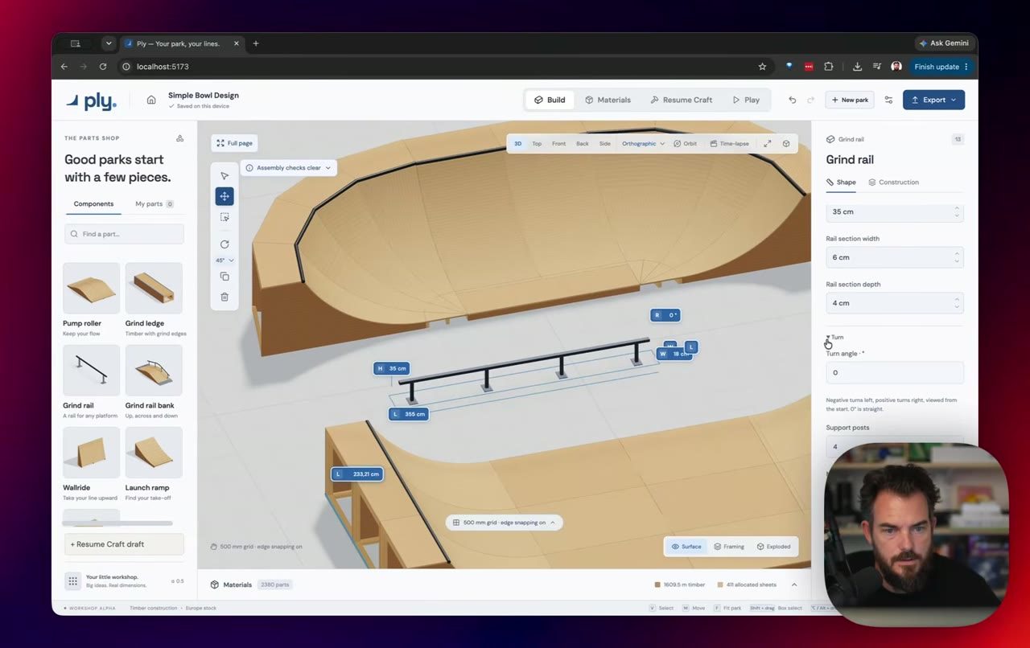Open the Construction tab in Grind rail panel
1030x648 pixels.
coord(893,182)
